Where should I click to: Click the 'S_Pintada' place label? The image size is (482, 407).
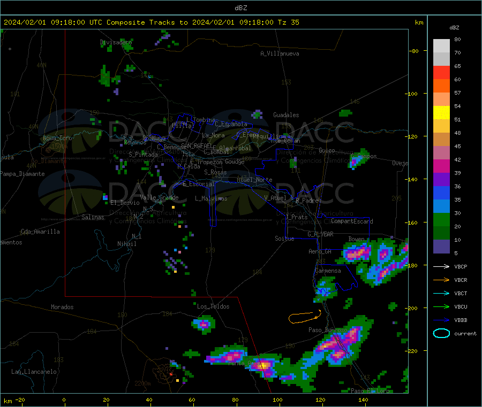coord(143,155)
